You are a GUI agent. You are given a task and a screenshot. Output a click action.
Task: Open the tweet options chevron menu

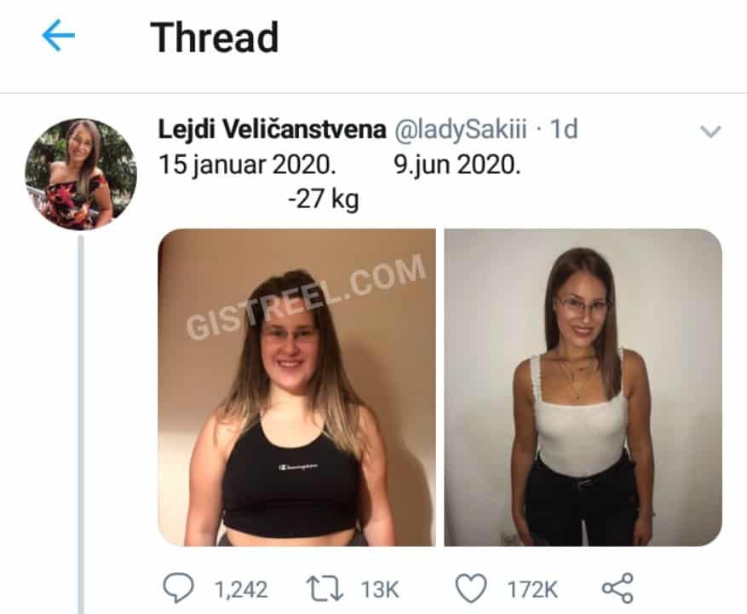[710, 131]
